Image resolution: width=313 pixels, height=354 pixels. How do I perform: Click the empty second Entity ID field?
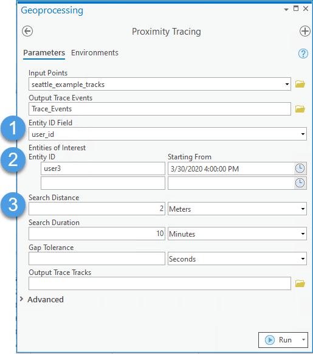(103, 183)
